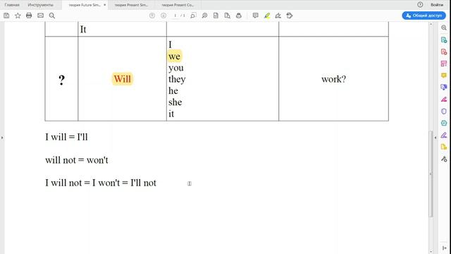Open the Export PDF tool in the sidebar
Screen dimensions: 451x254
pos(444,40)
